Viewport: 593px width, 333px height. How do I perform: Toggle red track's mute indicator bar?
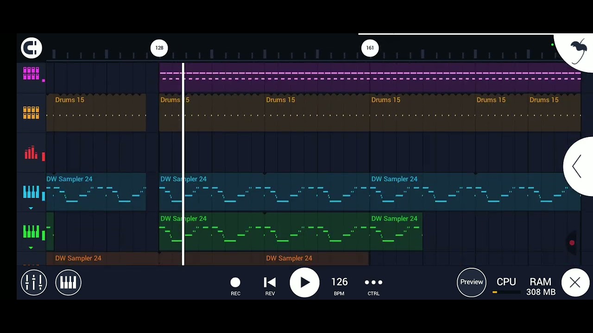(x=44, y=156)
